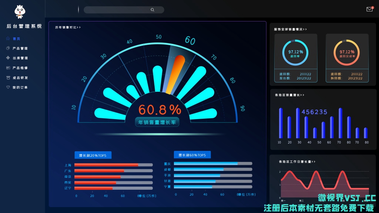This screenshot has width=379, height=213.
Task: Click the red 上海 progress bar
Action: point(106,165)
